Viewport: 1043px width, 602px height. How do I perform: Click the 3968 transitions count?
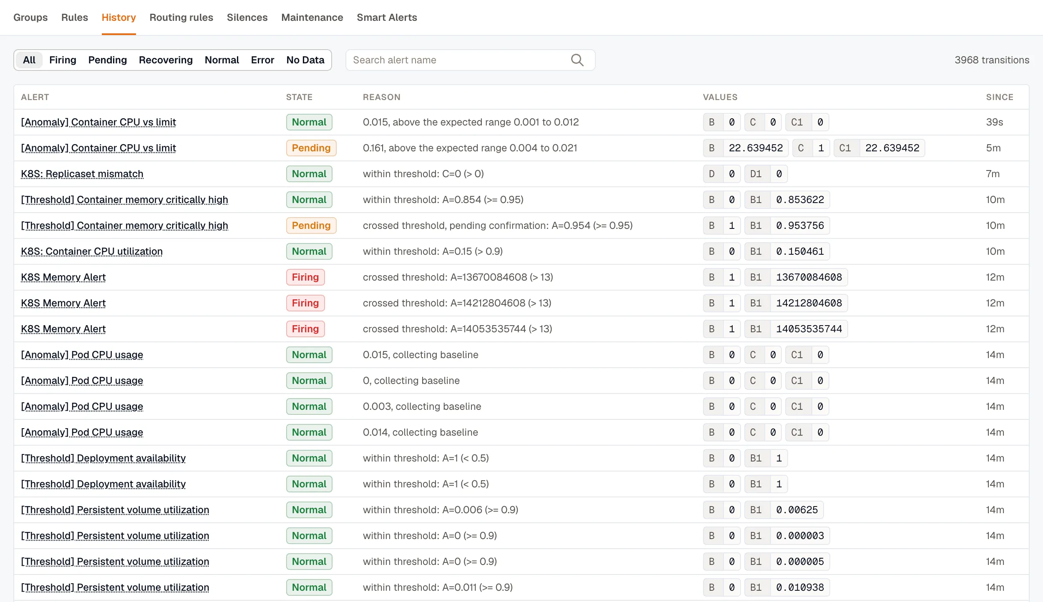pyautogui.click(x=992, y=60)
